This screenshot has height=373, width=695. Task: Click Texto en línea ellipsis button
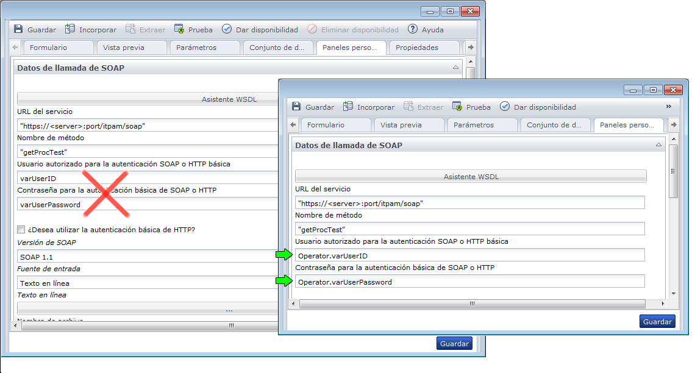click(x=148, y=309)
